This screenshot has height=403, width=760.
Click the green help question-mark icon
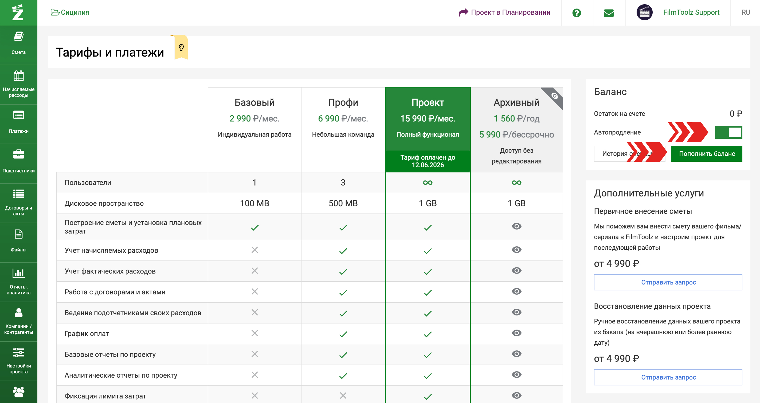pos(577,13)
